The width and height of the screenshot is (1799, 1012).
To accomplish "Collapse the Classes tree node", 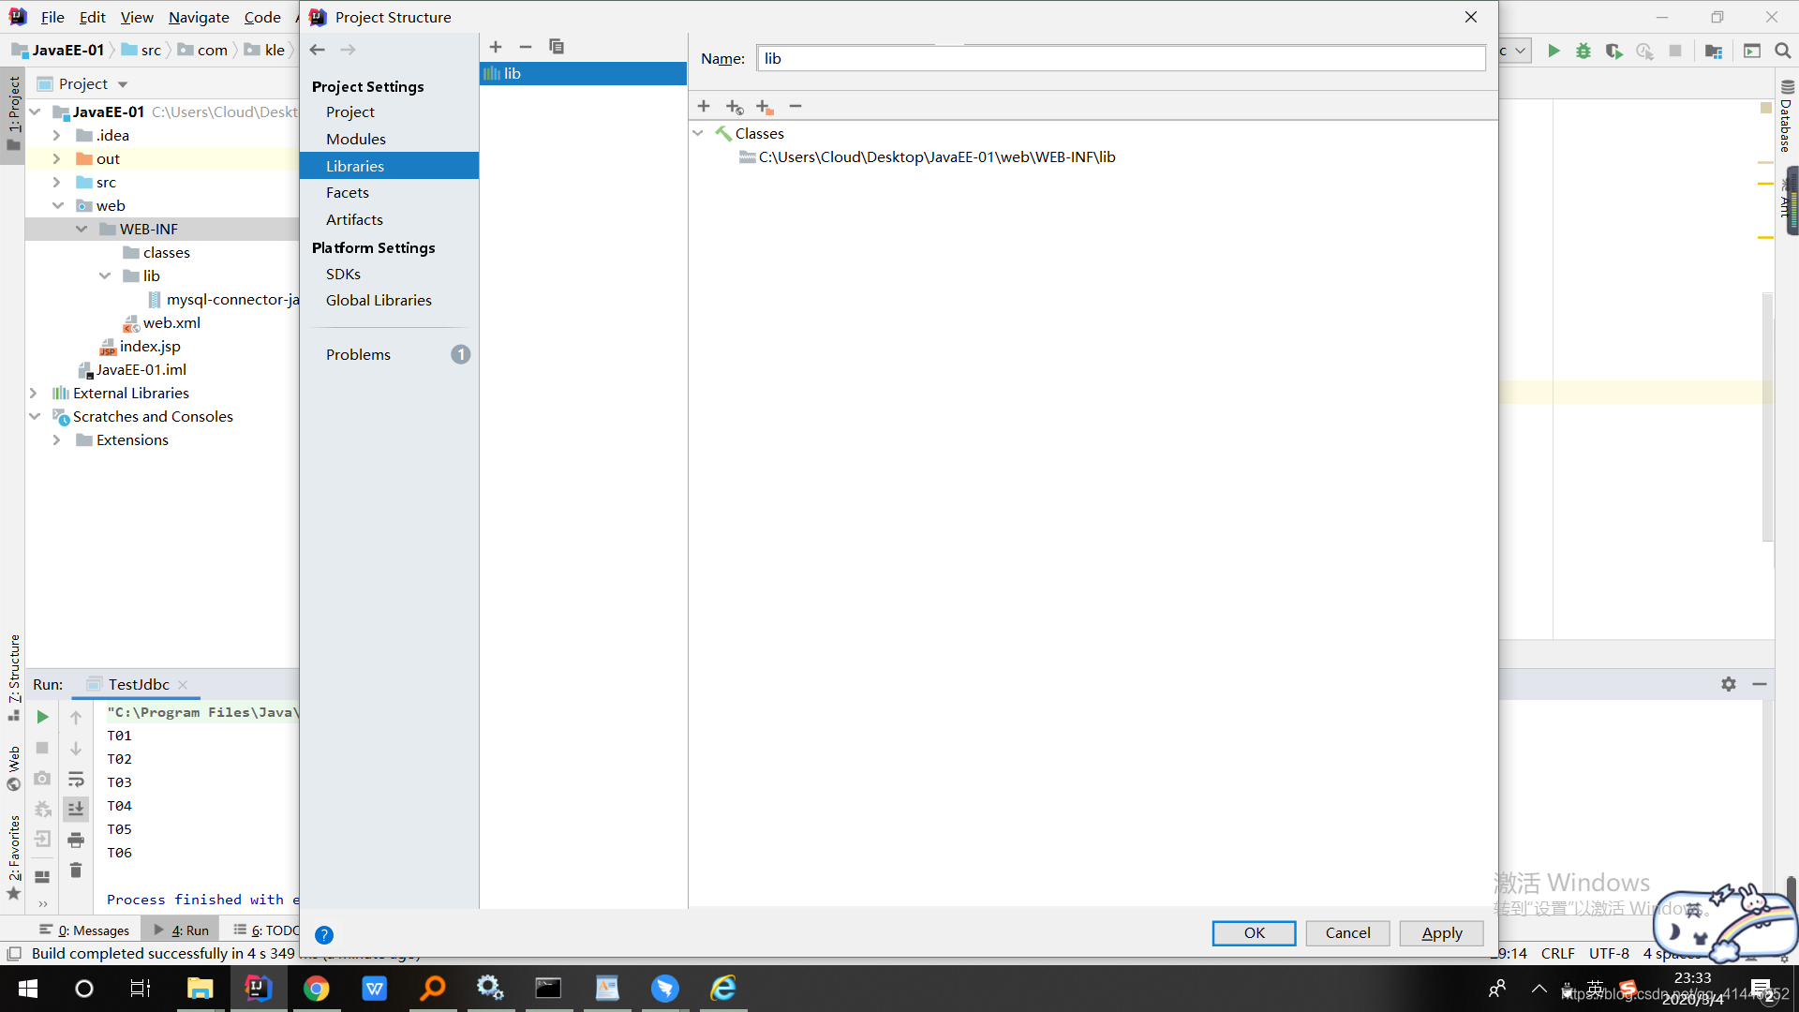I will [698, 133].
